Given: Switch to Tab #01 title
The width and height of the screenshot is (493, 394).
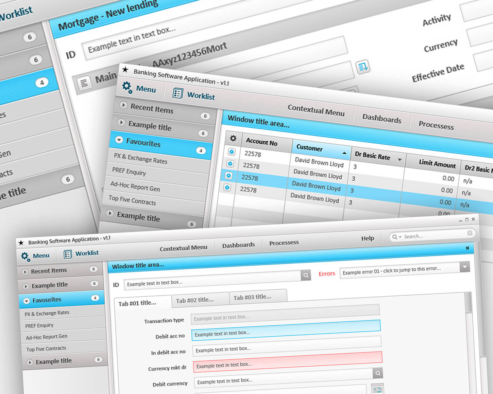Looking at the screenshot, I should pyautogui.click(x=137, y=303).
